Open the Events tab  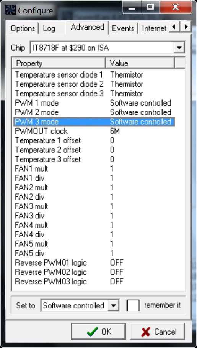tap(123, 28)
